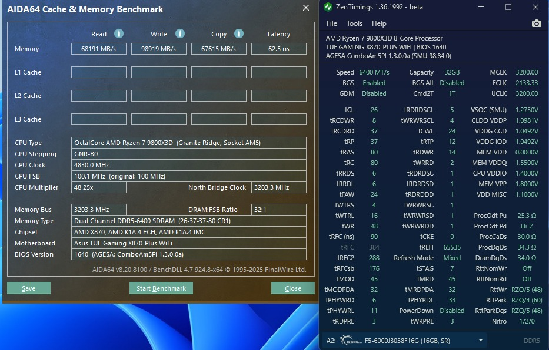Click the MCLK value 3200.00
549x350 pixels.
pos(527,72)
